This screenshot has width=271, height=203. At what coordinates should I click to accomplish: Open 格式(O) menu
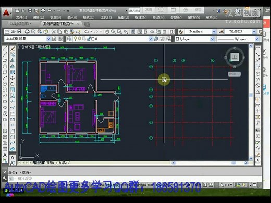[89, 17]
